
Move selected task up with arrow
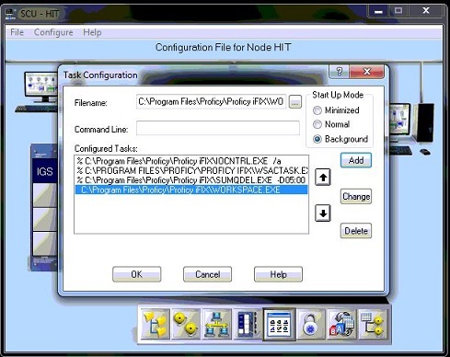click(323, 178)
